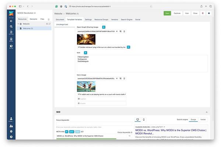The height and width of the screenshot is (147, 221).
Task: Delete the hero image
Action: pyautogui.click(x=124, y=79)
